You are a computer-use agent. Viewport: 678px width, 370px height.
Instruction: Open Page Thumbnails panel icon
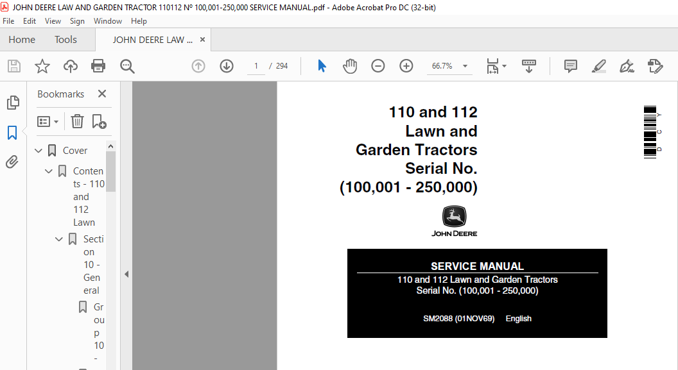pyautogui.click(x=13, y=103)
